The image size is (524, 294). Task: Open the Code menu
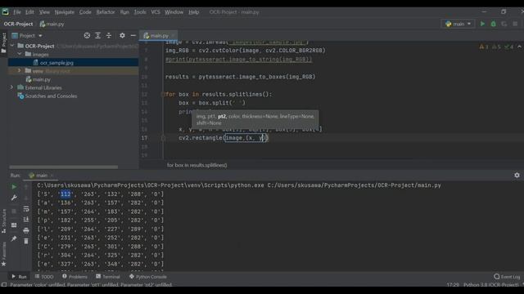coord(85,12)
